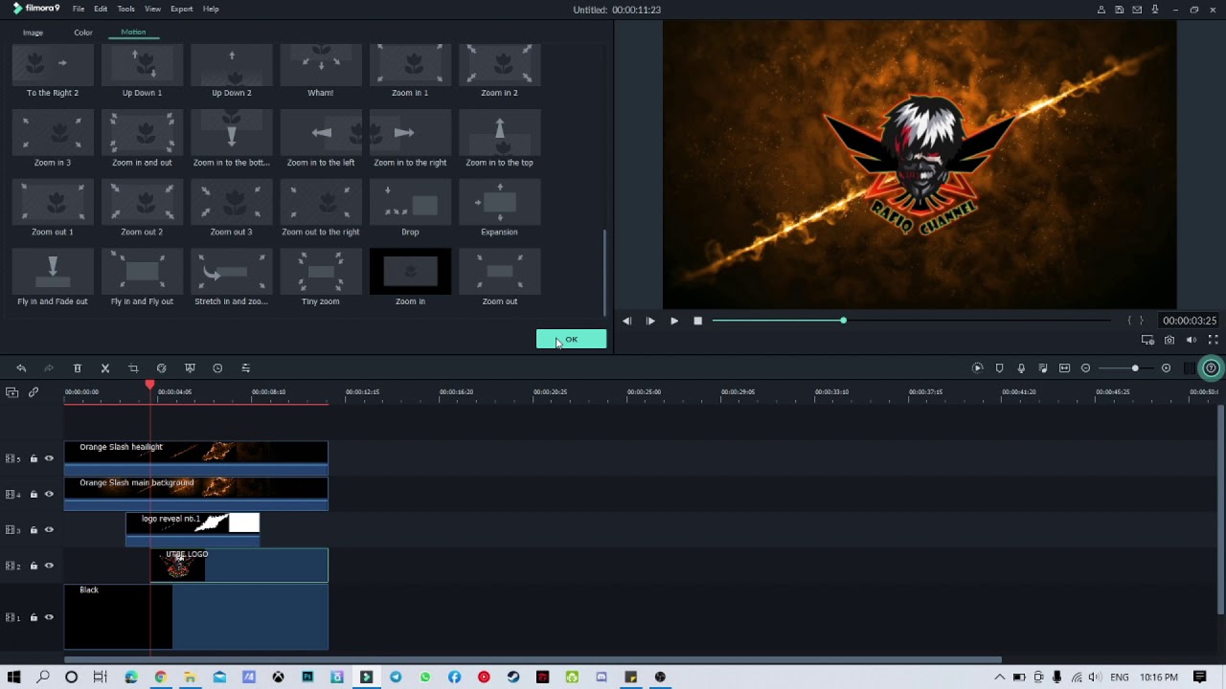This screenshot has width=1226, height=689.
Task: Switch to the Image tab
Action: point(33,33)
